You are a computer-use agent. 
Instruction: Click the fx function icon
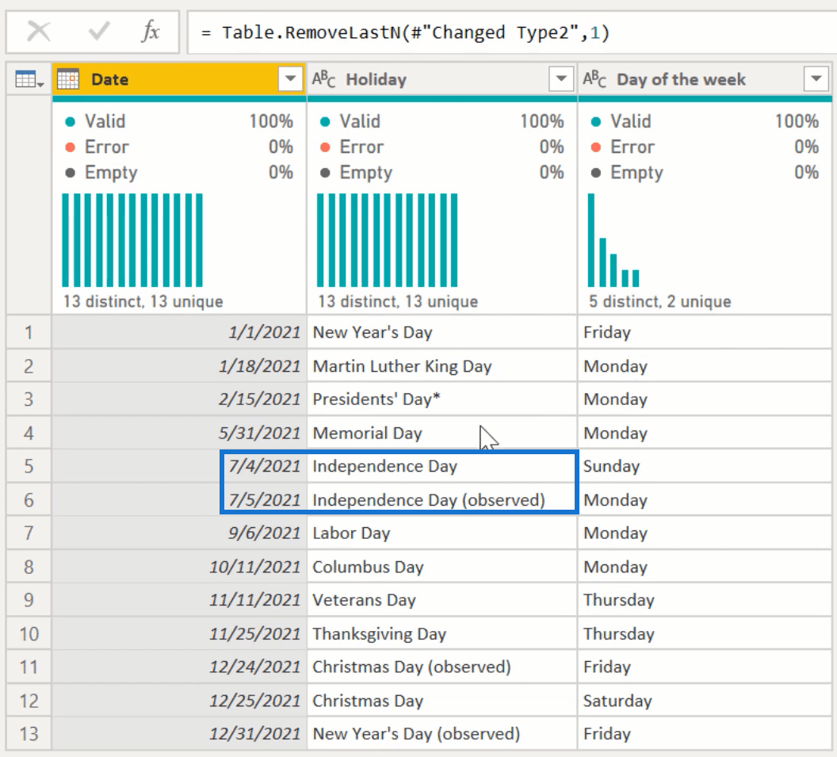tap(151, 32)
